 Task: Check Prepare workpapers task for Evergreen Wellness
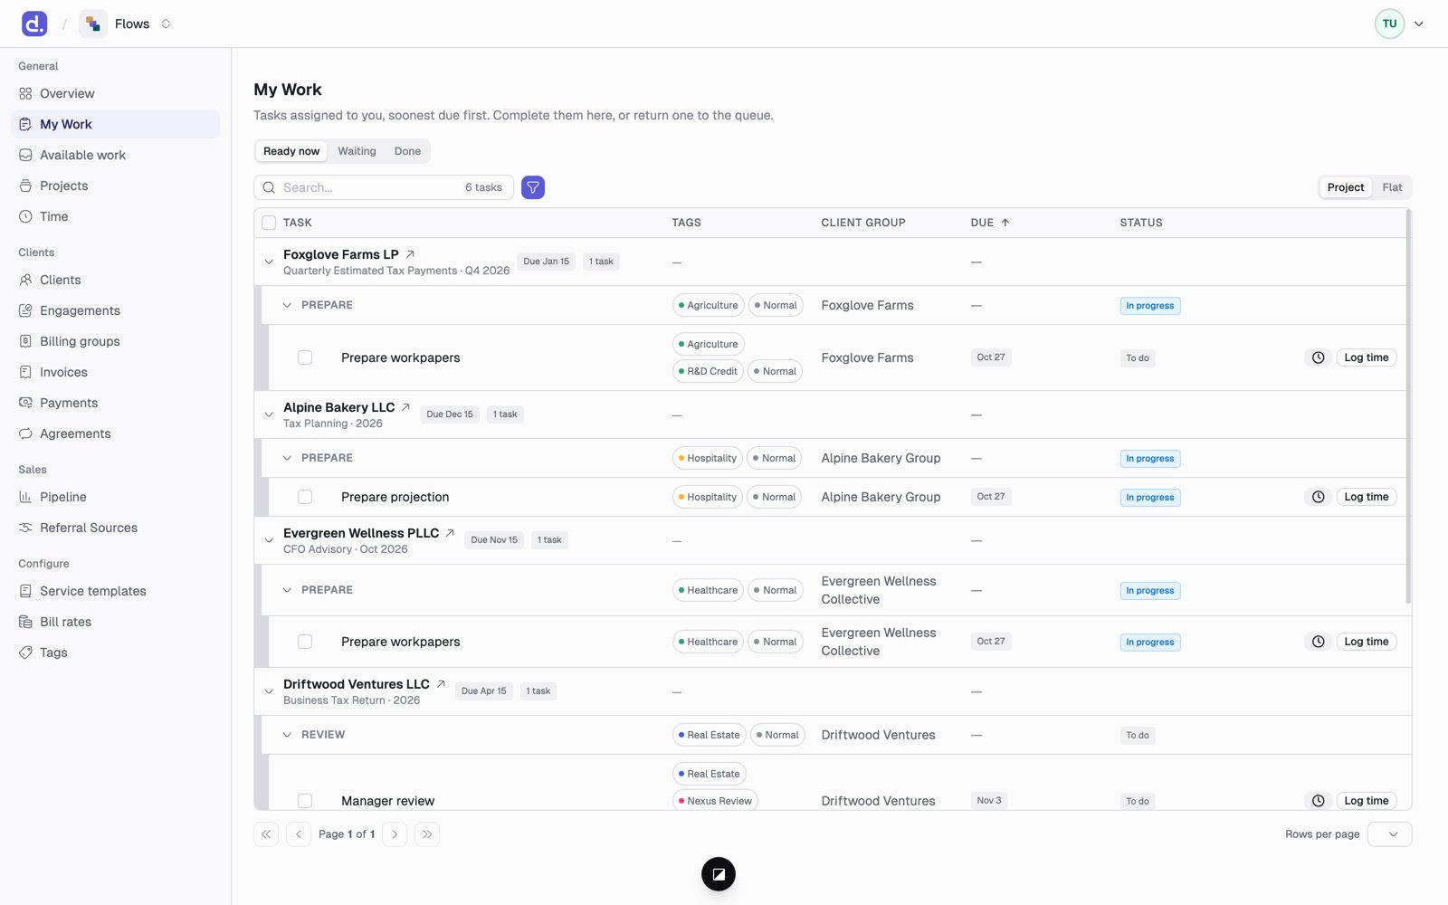click(x=305, y=642)
